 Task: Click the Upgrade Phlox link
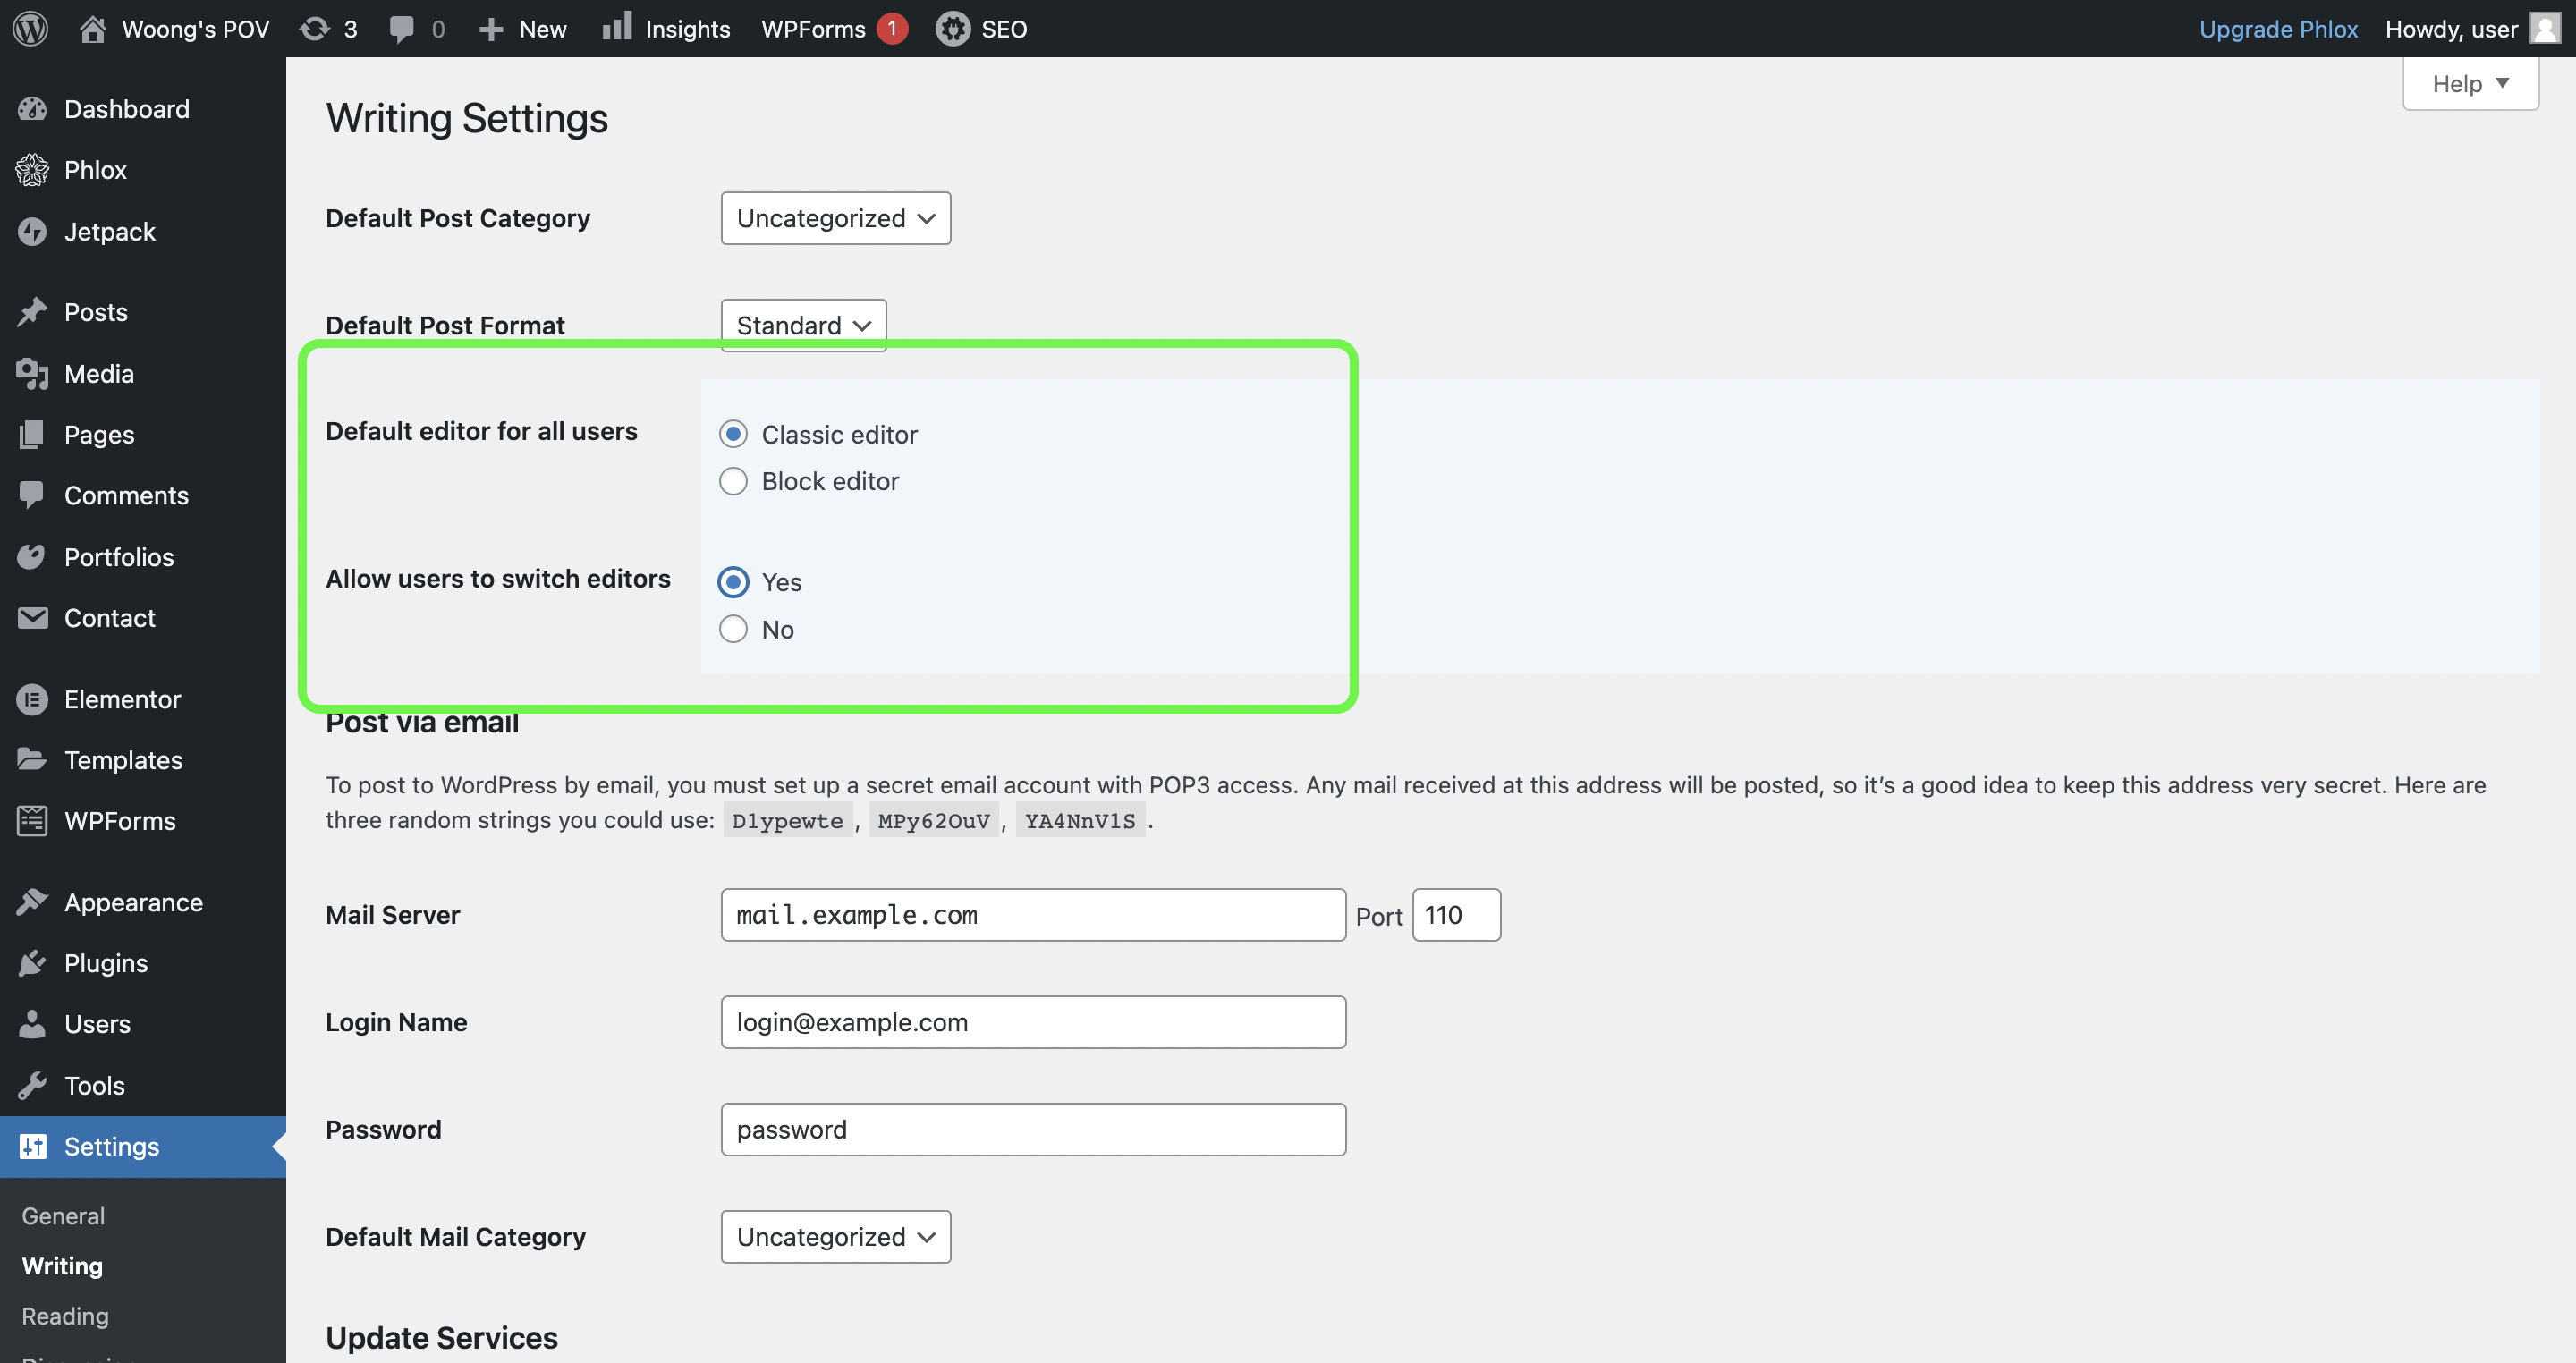tap(2277, 29)
